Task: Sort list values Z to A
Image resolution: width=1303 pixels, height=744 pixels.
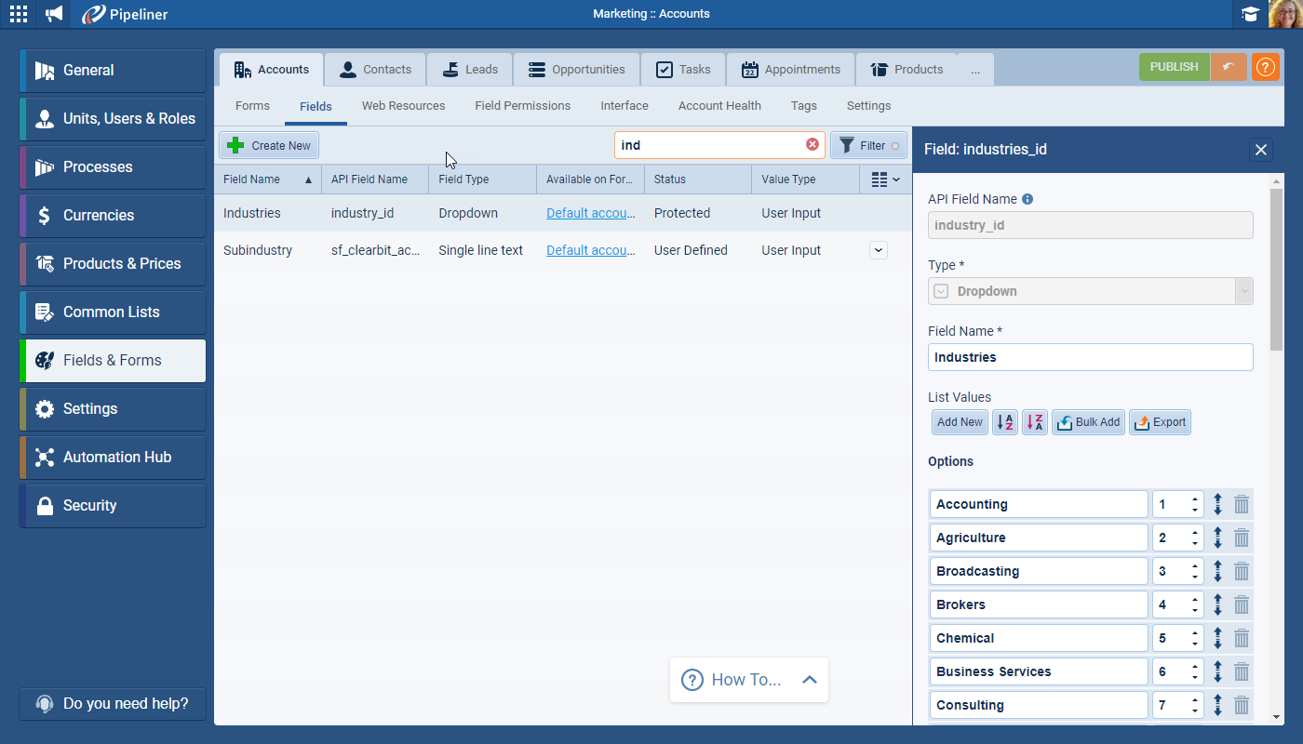Action: pyautogui.click(x=1035, y=422)
